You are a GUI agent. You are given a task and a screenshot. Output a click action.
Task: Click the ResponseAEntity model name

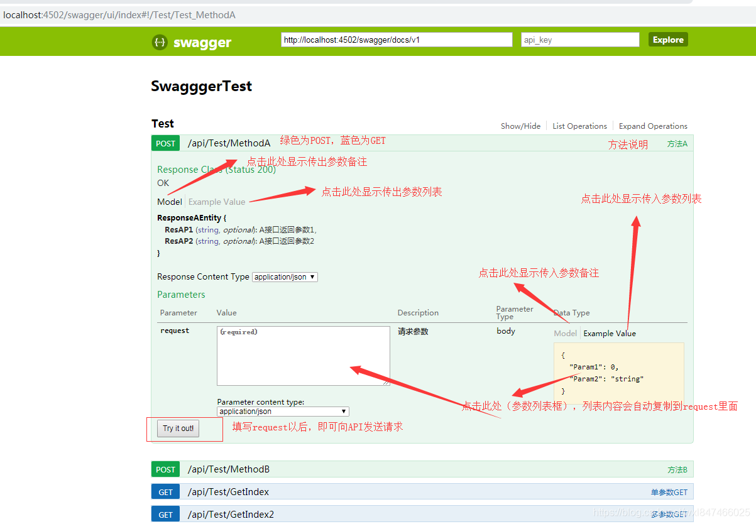click(x=189, y=218)
